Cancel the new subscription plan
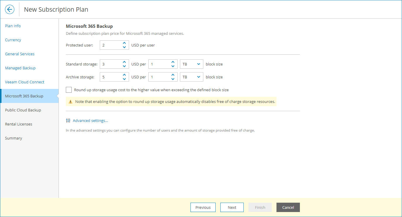This screenshot has width=402, height=217. tap(288, 207)
